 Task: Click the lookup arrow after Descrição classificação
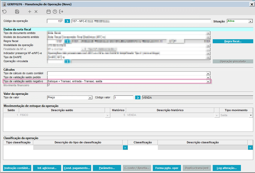click(250, 148)
